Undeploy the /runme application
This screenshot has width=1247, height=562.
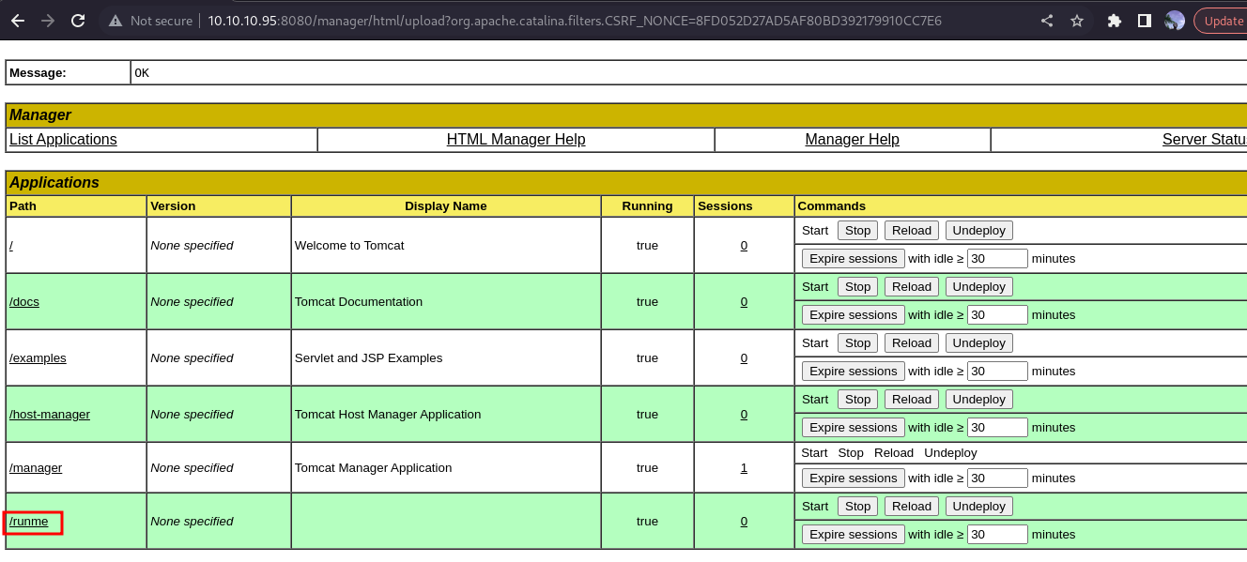click(x=979, y=507)
